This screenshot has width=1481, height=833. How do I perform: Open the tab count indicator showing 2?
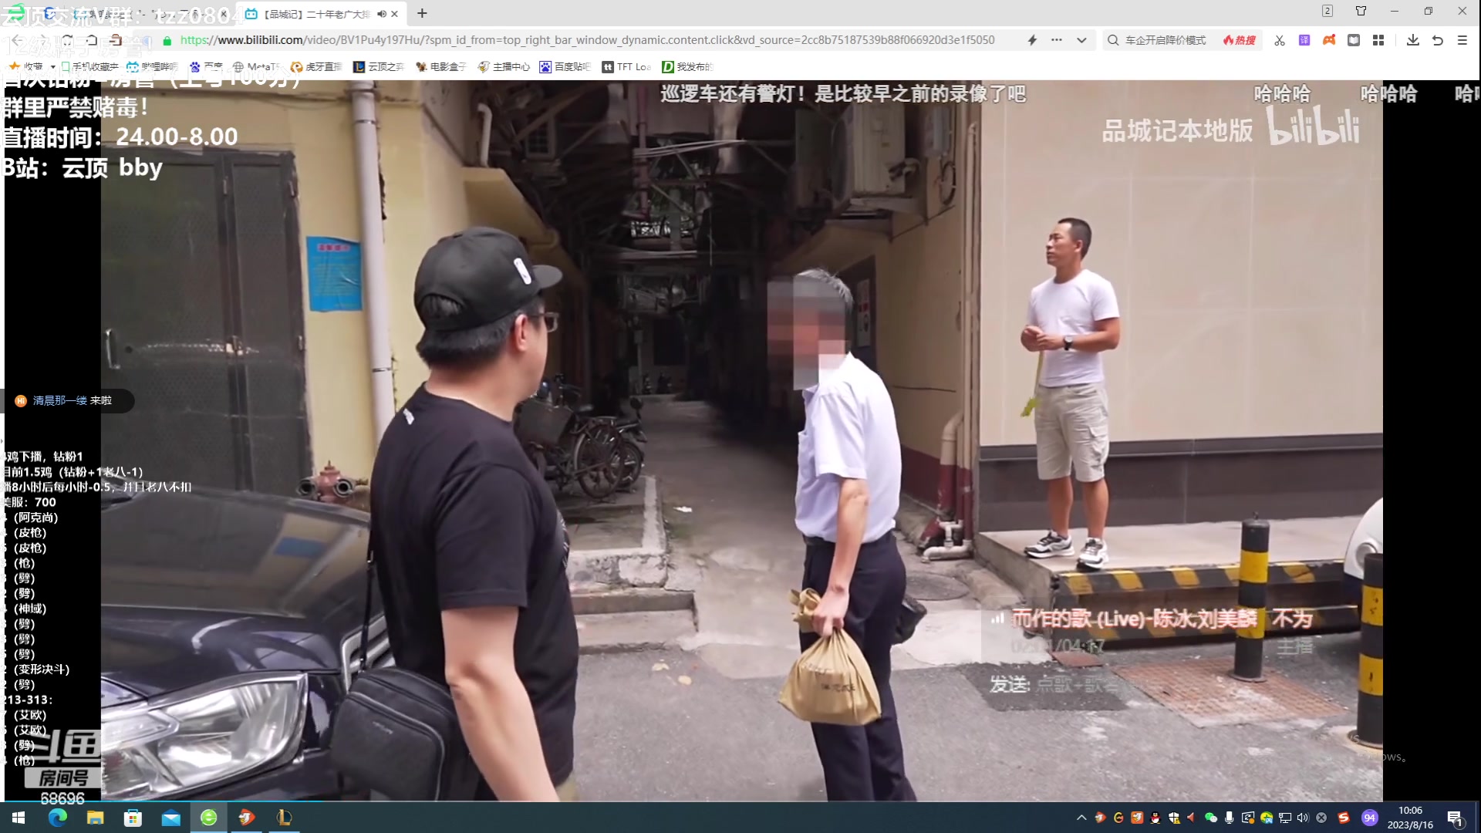coord(1328,11)
